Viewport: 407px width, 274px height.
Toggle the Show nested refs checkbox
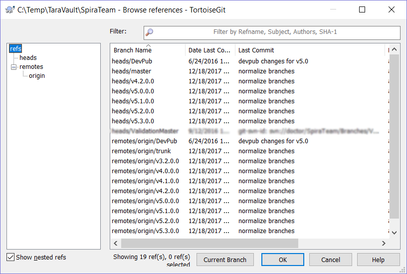(10, 258)
